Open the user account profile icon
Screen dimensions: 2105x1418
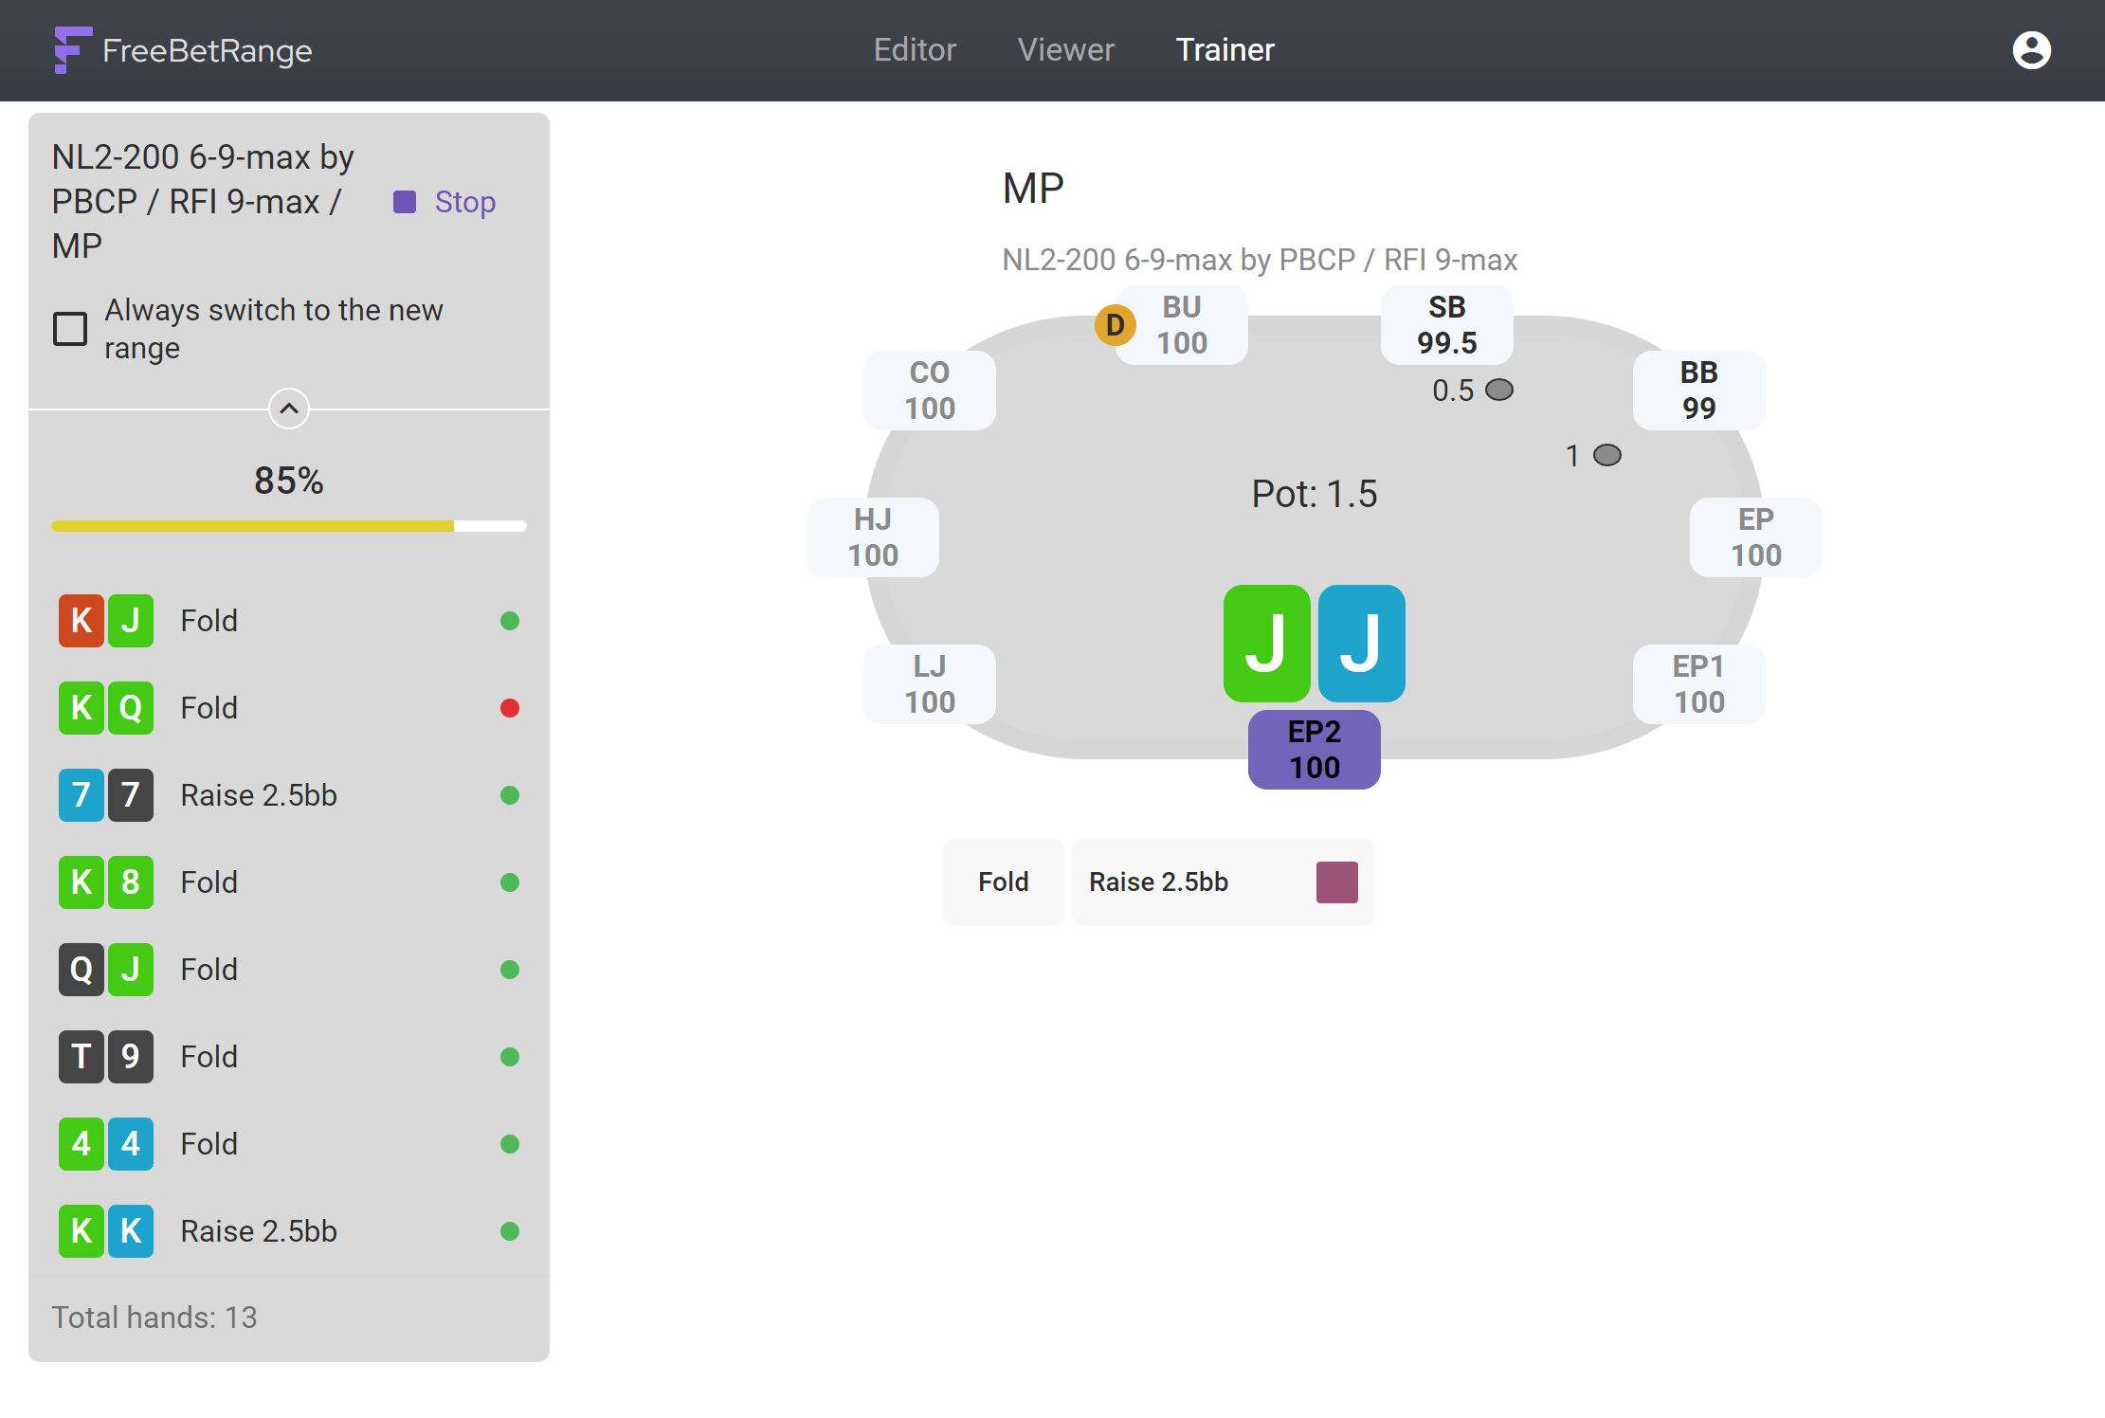[2031, 50]
